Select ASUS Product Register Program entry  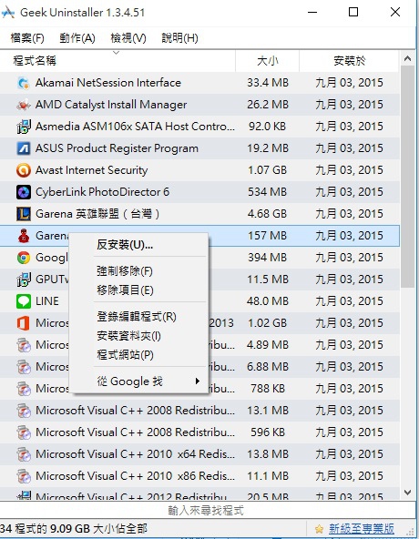point(199,148)
